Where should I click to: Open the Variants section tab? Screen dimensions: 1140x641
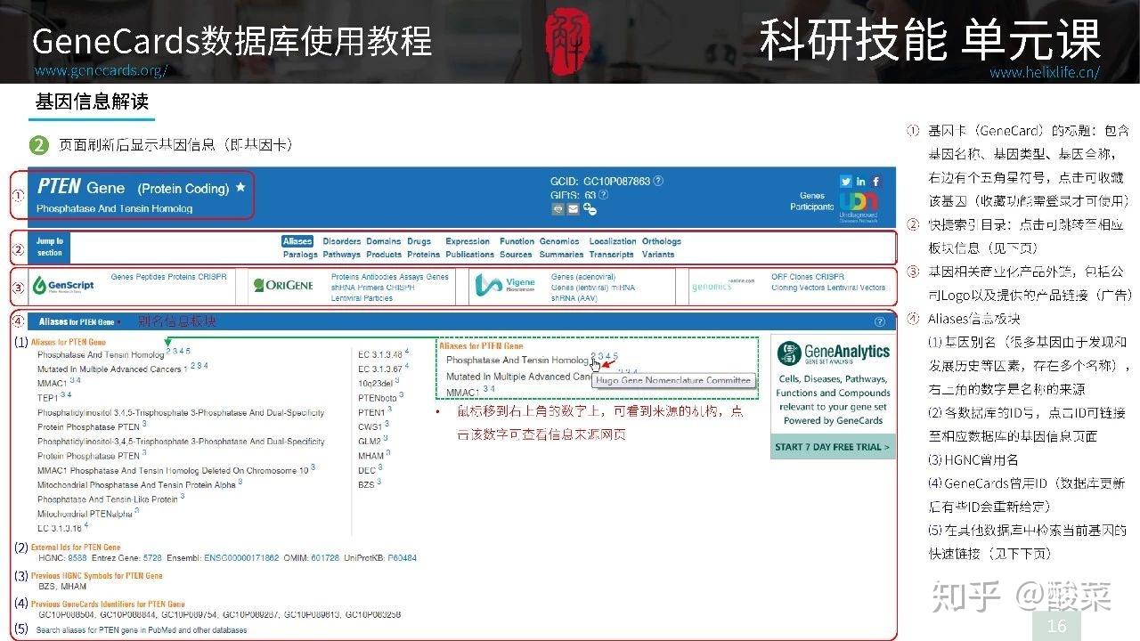pos(659,255)
